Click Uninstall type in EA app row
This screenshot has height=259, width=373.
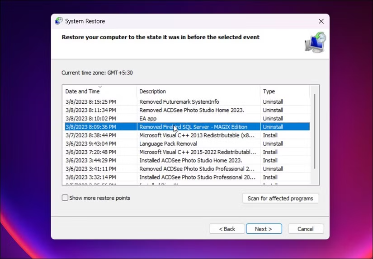coord(273,119)
